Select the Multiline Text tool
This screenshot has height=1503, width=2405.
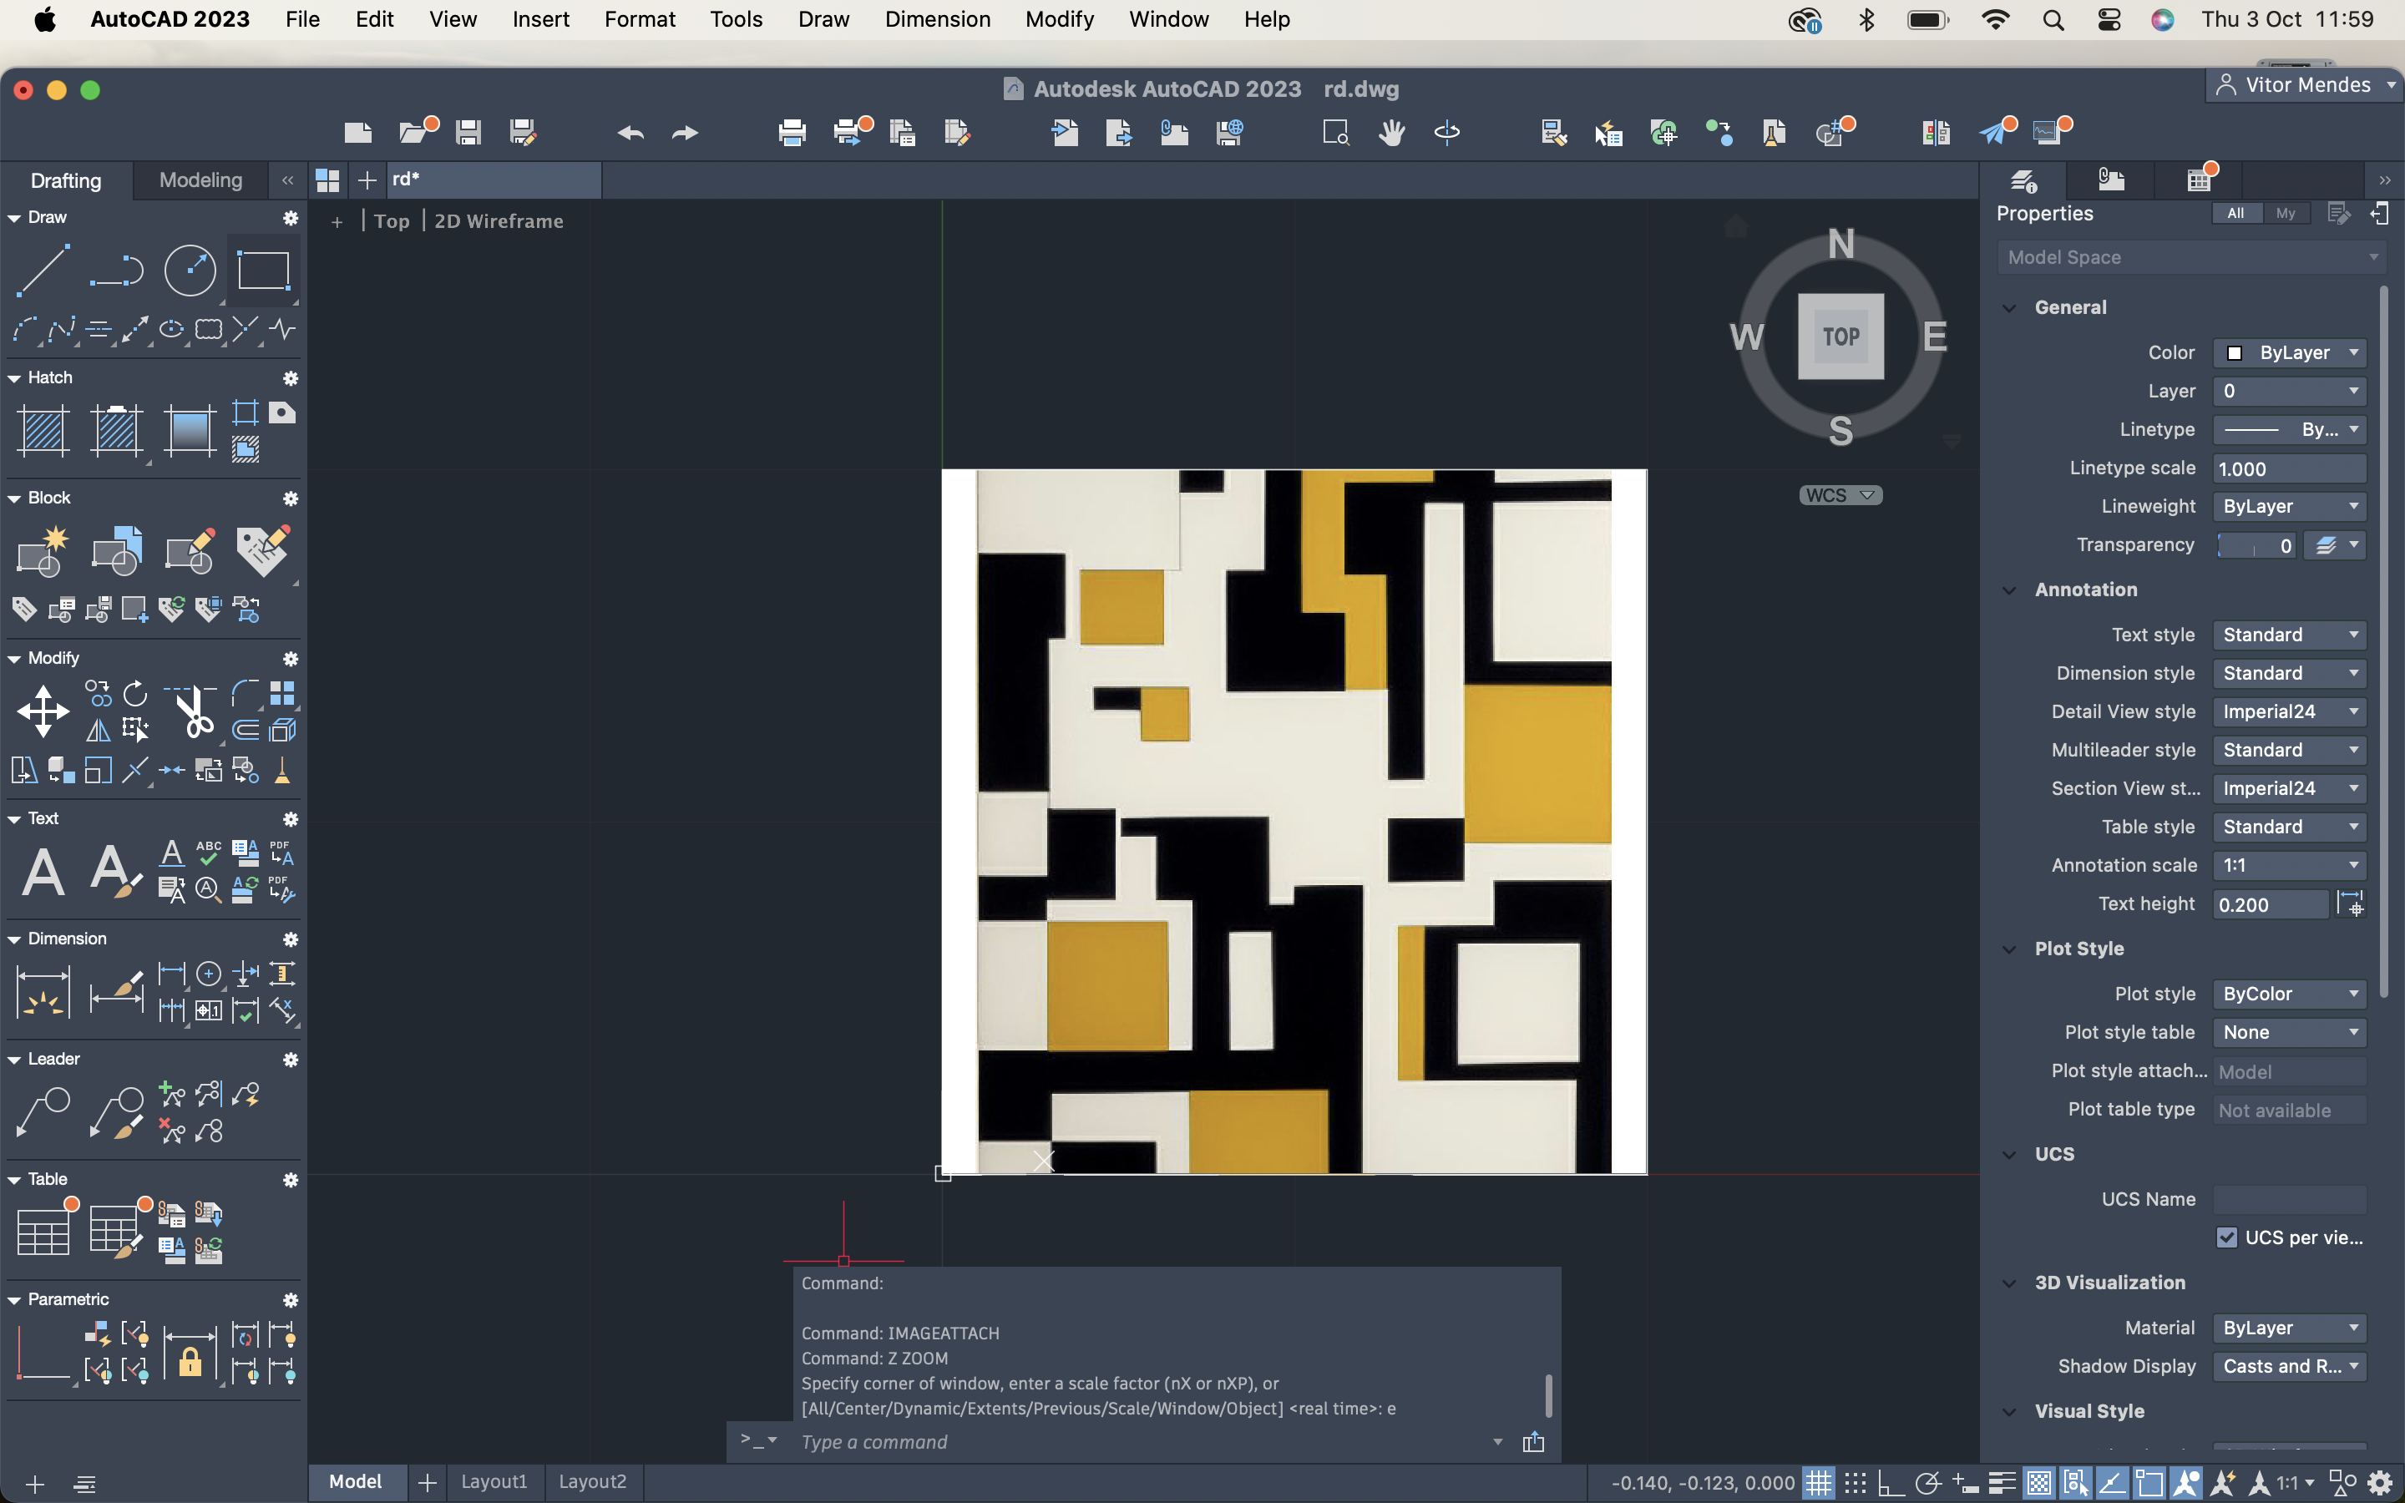[43, 873]
